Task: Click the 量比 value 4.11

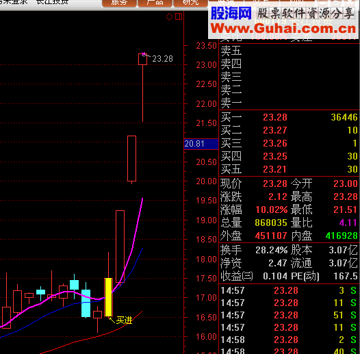Action: 348,223
